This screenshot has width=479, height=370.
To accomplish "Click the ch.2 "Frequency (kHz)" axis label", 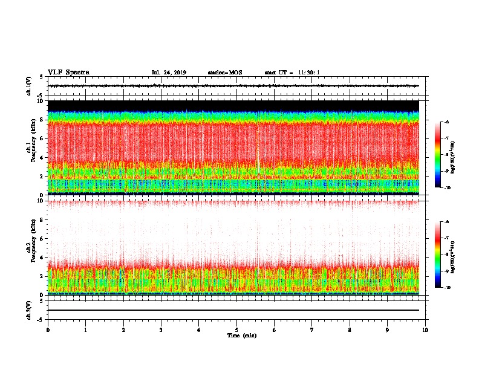I will (33, 241).
